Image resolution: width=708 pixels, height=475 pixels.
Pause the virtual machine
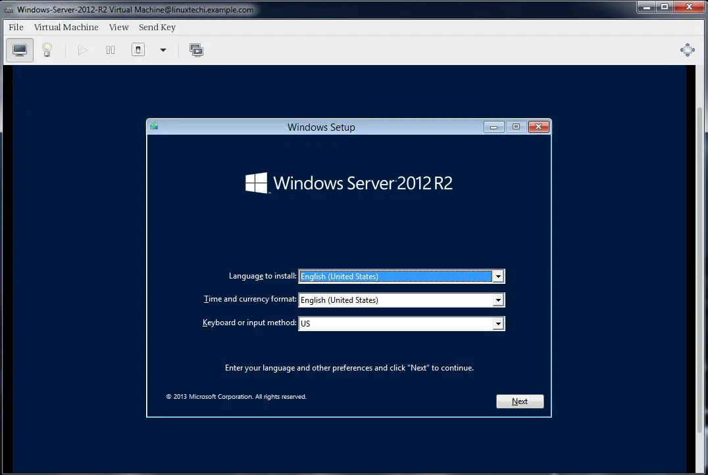point(110,50)
